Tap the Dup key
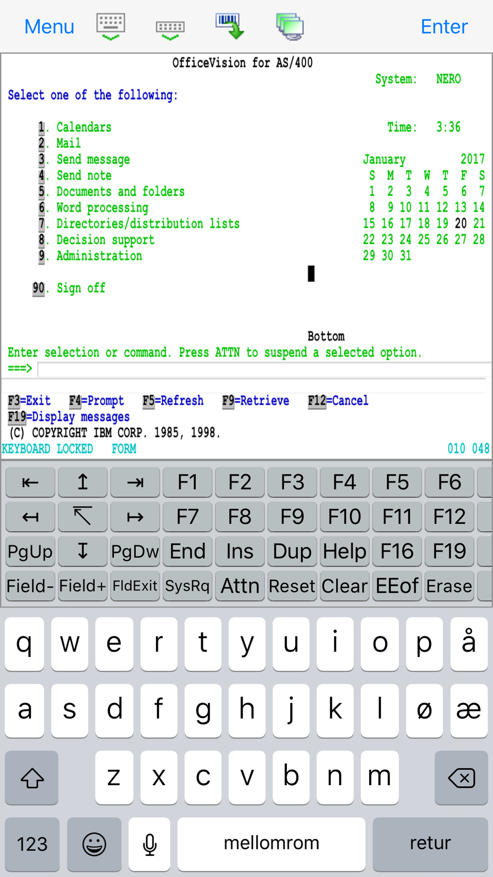The width and height of the screenshot is (493, 877). 292,551
